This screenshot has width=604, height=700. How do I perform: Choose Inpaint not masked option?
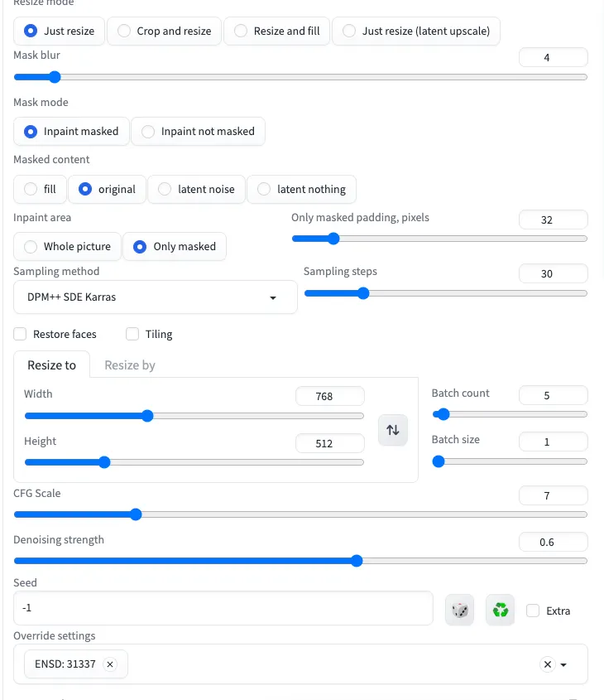pos(199,131)
